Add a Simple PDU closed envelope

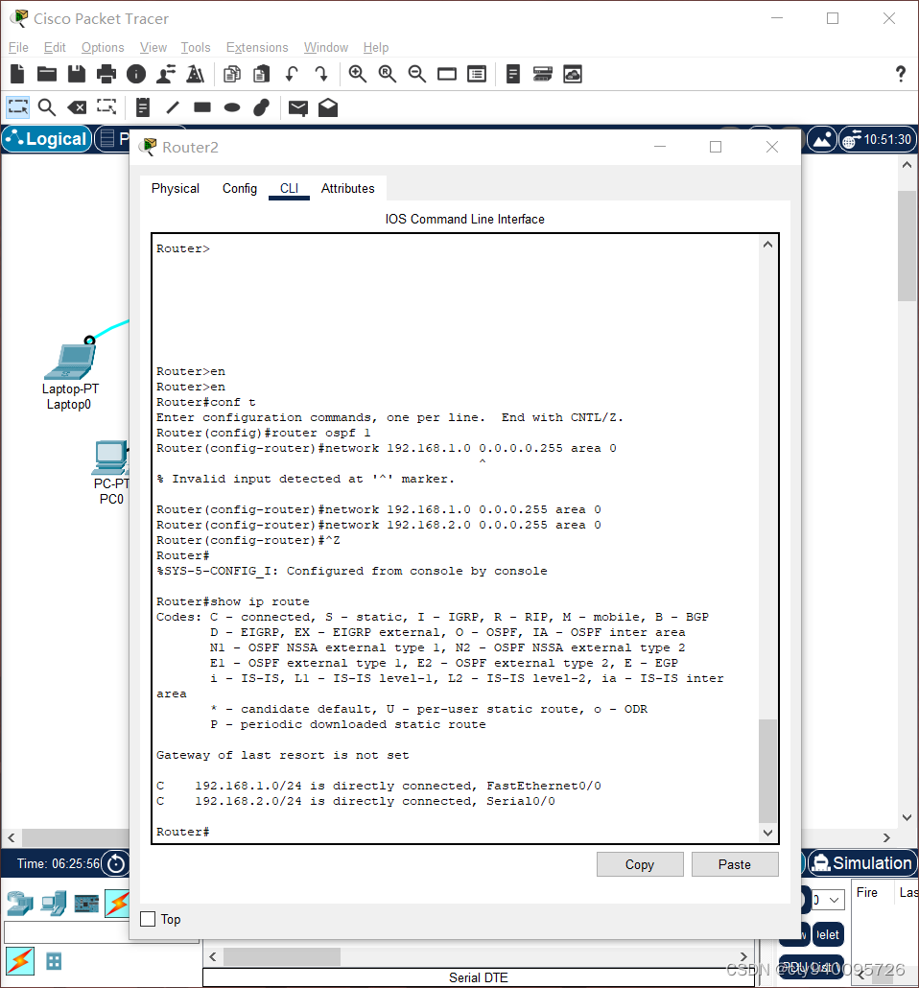pyautogui.click(x=298, y=108)
